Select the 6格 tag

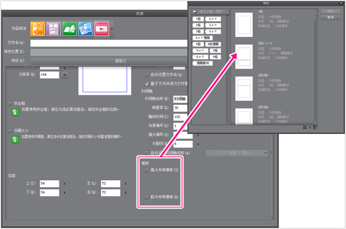click(215, 57)
